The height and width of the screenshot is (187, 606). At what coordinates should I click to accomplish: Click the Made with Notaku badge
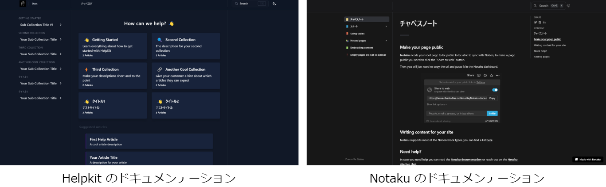pyautogui.click(x=587, y=159)
